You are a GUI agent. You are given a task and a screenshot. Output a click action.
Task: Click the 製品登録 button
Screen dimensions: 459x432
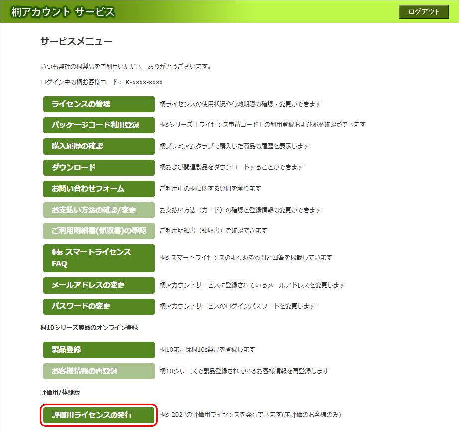[x=99, y=350]
